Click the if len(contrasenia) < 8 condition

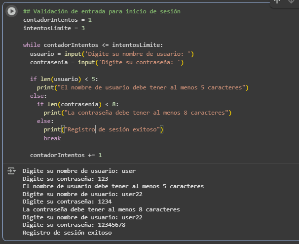click(x=77, y=104)
